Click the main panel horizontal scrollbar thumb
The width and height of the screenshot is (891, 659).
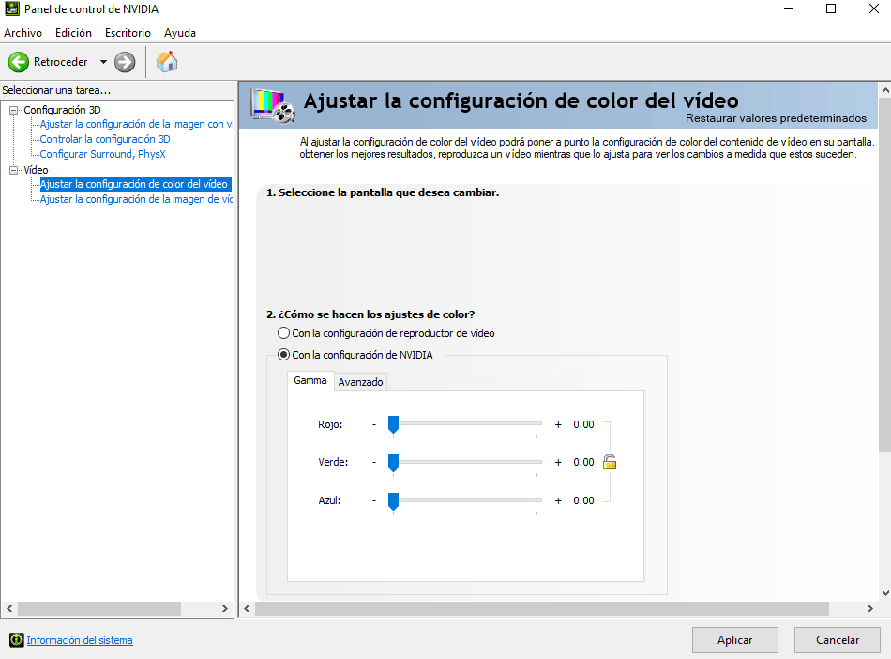(x=541, y=608)
